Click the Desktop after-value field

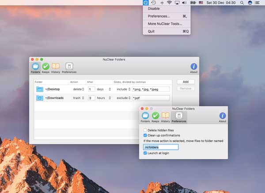pyautogui.click(x=91, y=89)
